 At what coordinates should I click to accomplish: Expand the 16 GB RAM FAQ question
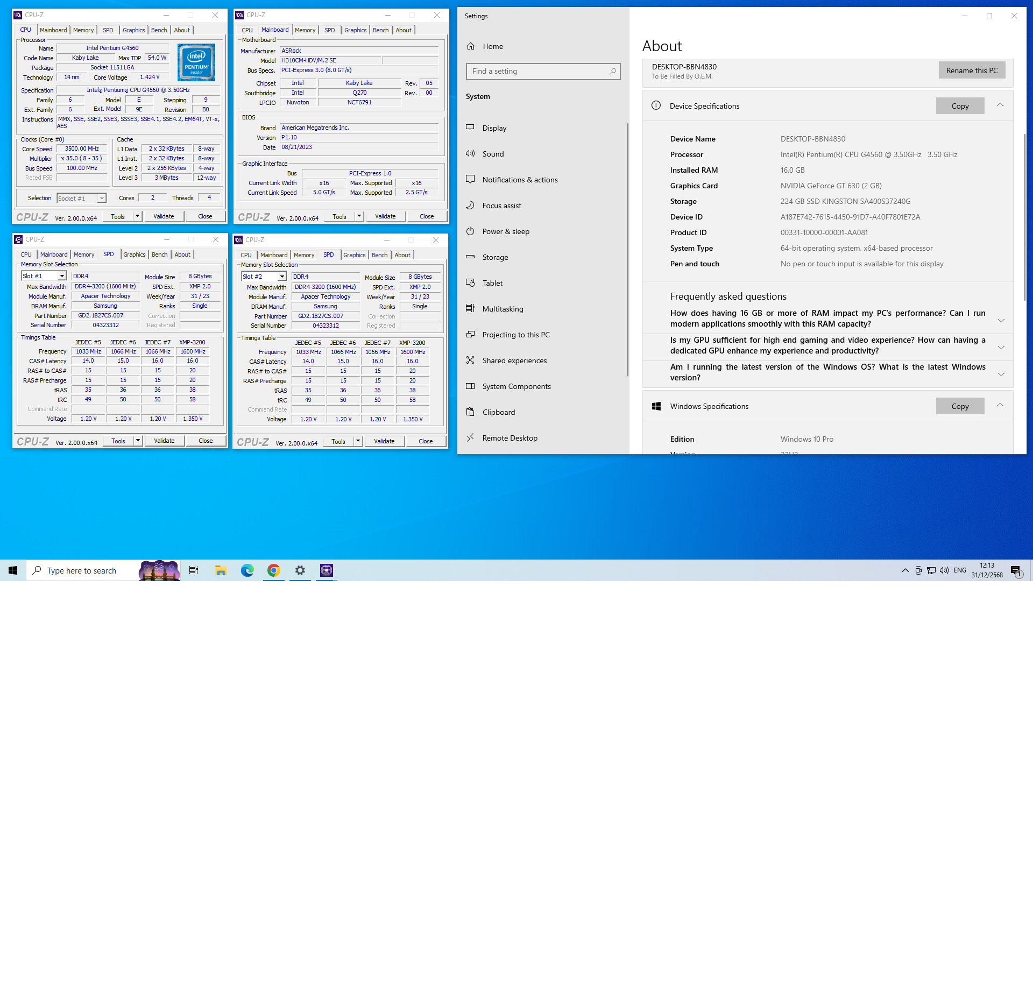(1001, 320)
